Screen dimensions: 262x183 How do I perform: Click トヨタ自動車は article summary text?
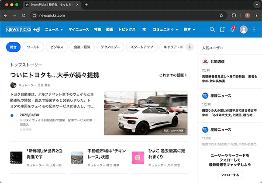52,100
